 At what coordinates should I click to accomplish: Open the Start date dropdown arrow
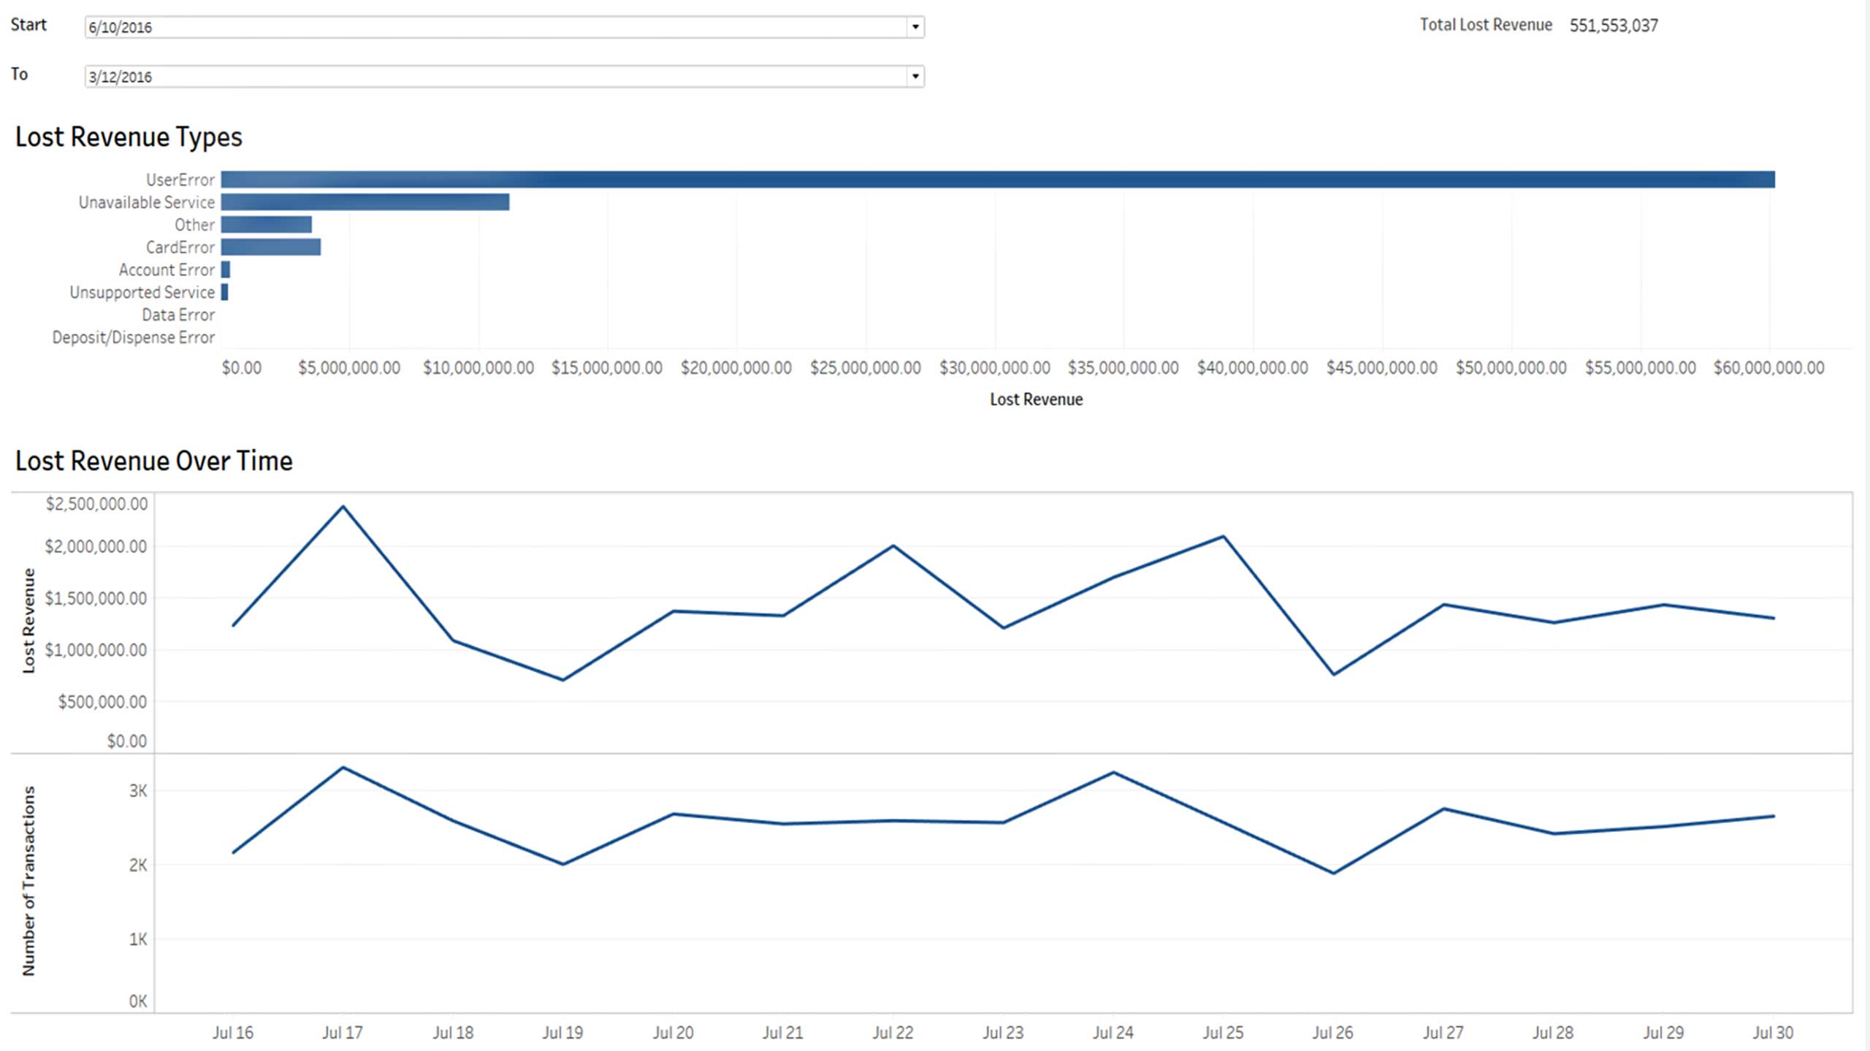point(915,27)
